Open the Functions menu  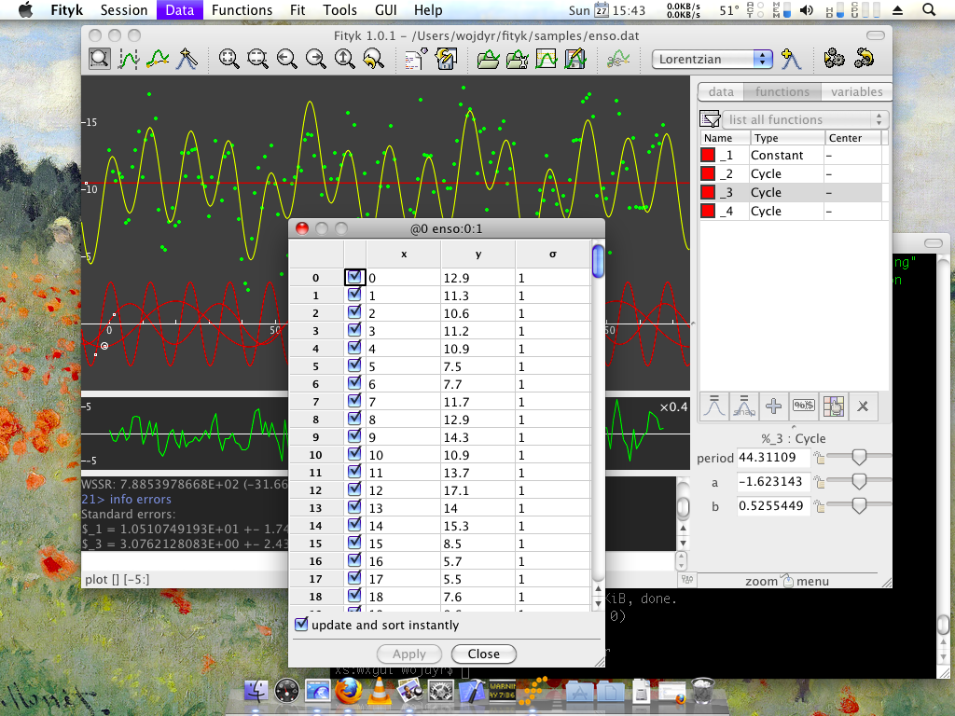[x=242, y=9]
